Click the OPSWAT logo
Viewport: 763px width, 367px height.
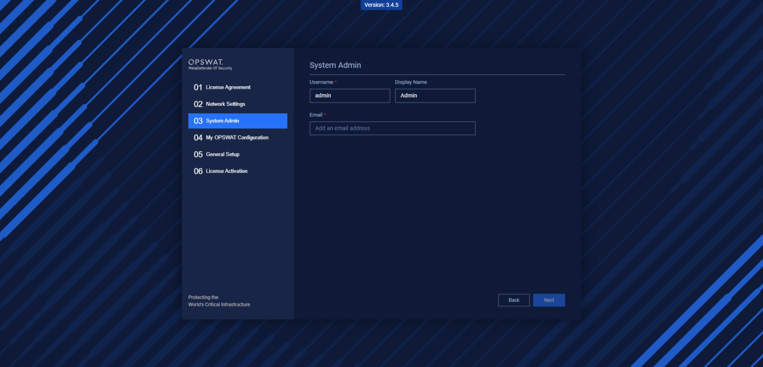tap(210, 64)
